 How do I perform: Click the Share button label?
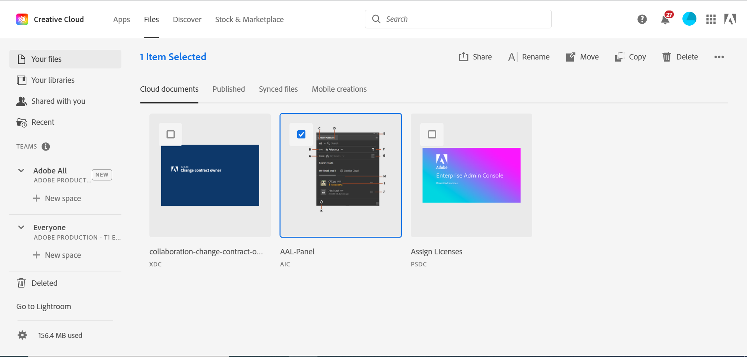pos(482,57)
